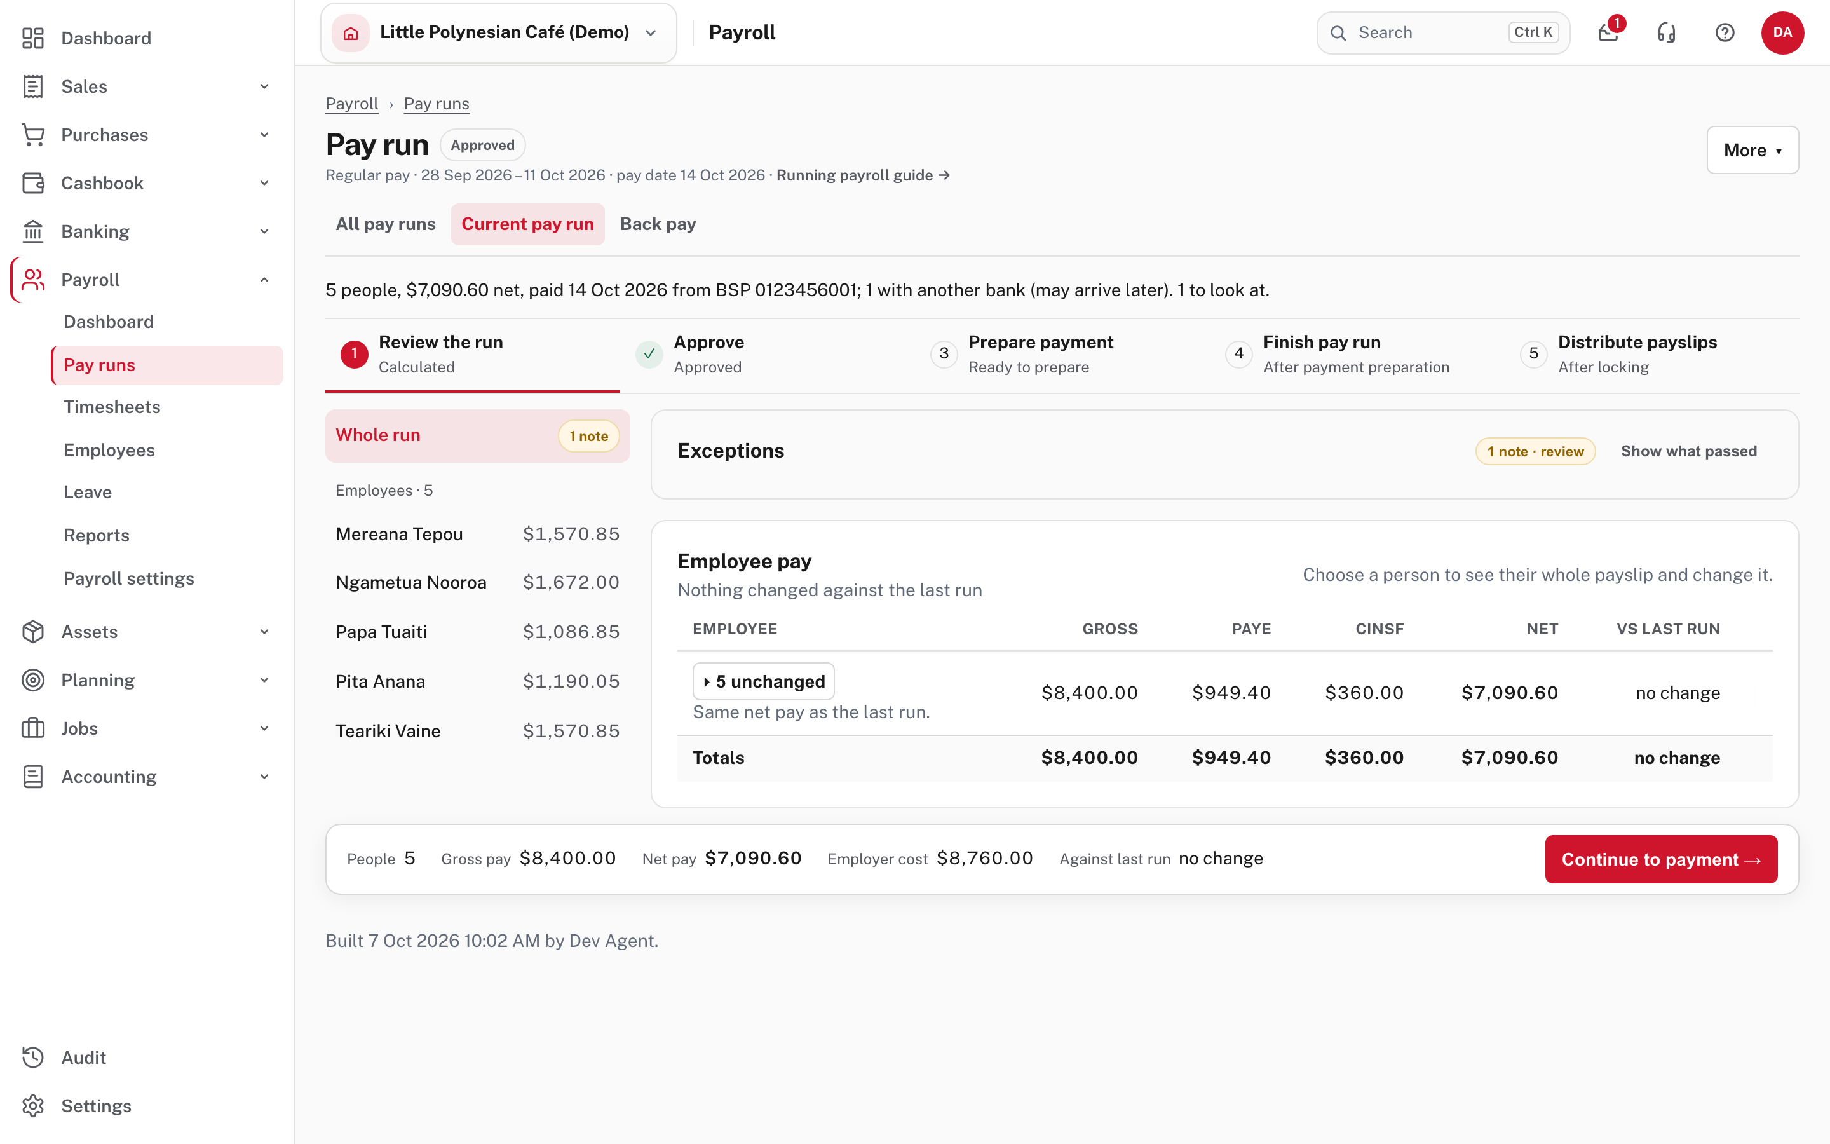Open Payroll settings in the sidebar
This screenshot has height=1144, width=1830.
tap(128, 579)
